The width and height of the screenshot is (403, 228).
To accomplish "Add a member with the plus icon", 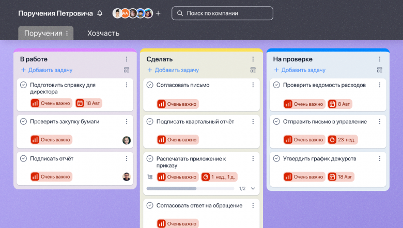I will [x=158, y=13].
